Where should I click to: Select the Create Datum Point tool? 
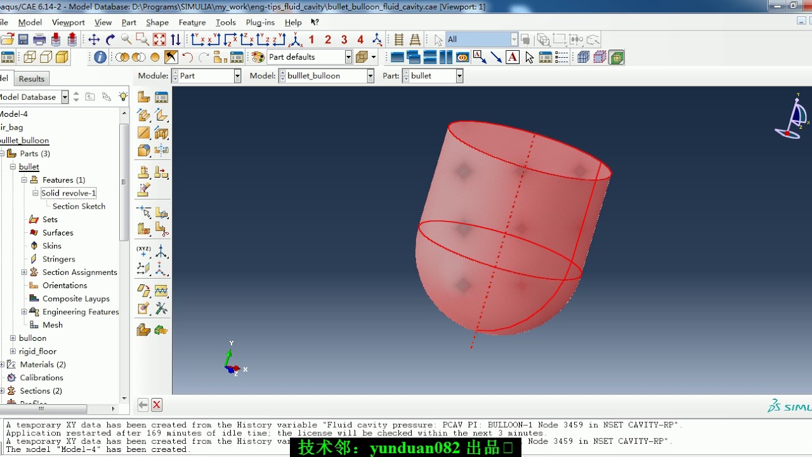coord(144,251)
